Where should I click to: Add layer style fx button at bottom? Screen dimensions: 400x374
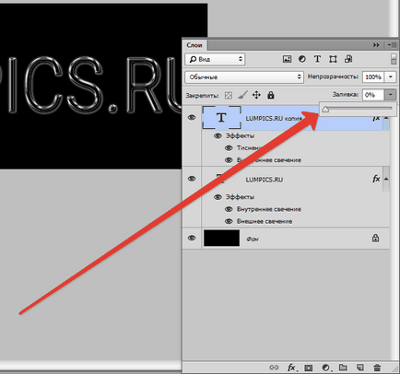[x=291, y=368]
